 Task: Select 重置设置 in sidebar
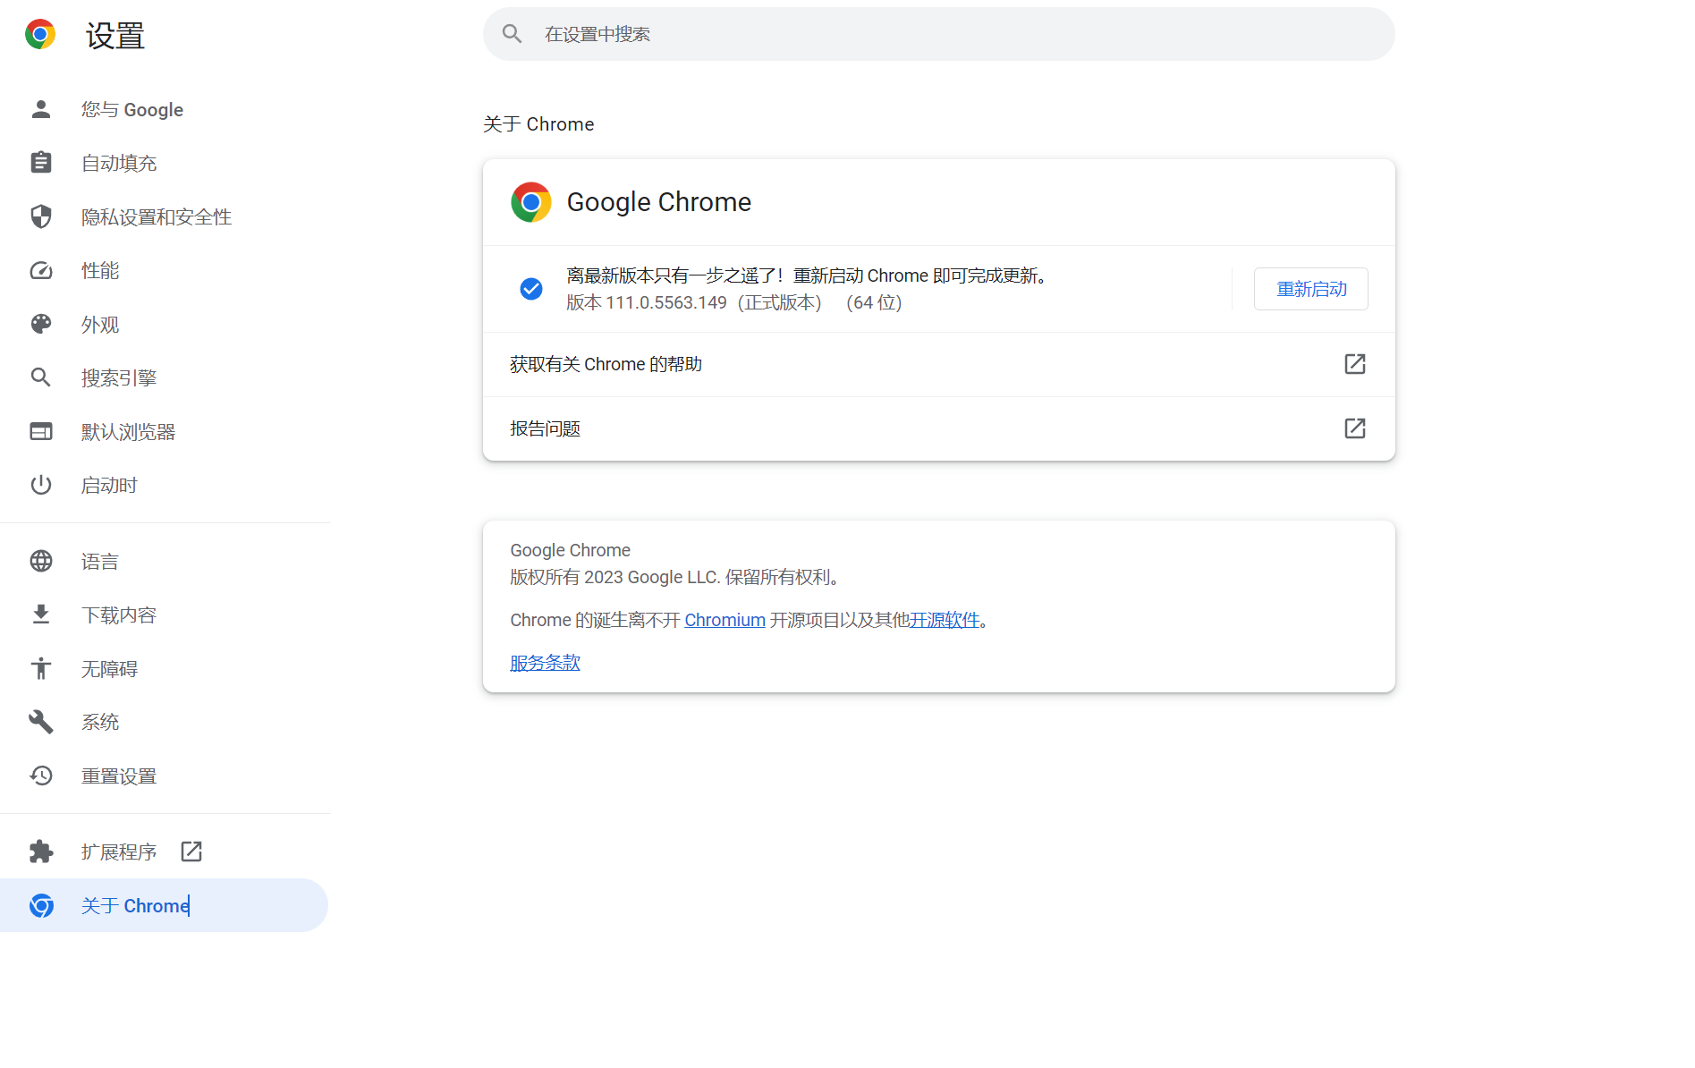119,776
